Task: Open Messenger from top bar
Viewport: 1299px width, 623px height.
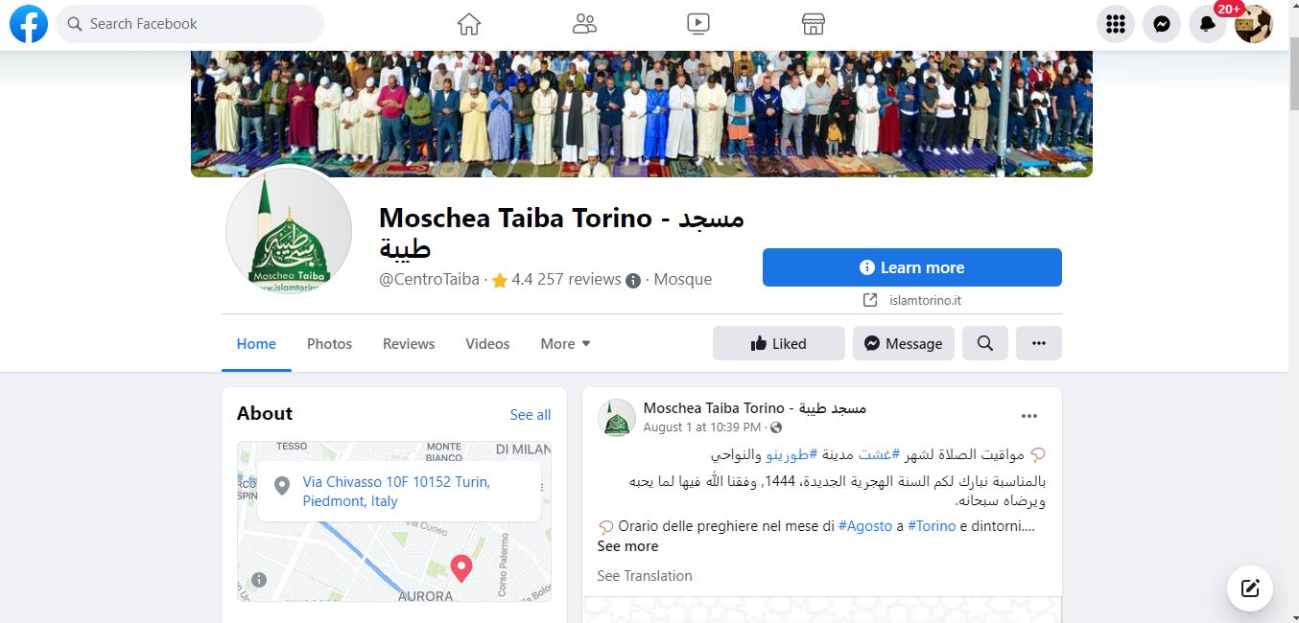Action: [x=1162, y=24]
